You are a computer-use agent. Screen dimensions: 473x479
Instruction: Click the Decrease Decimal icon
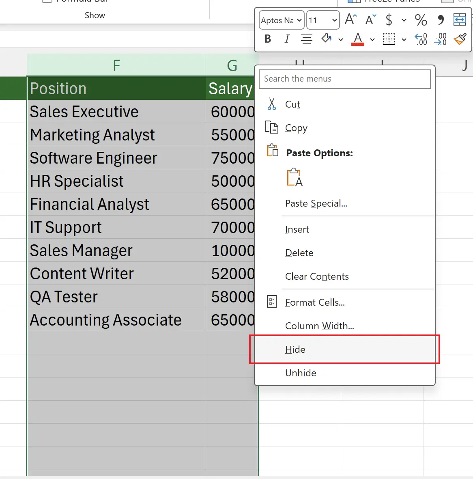click(441, 39)
